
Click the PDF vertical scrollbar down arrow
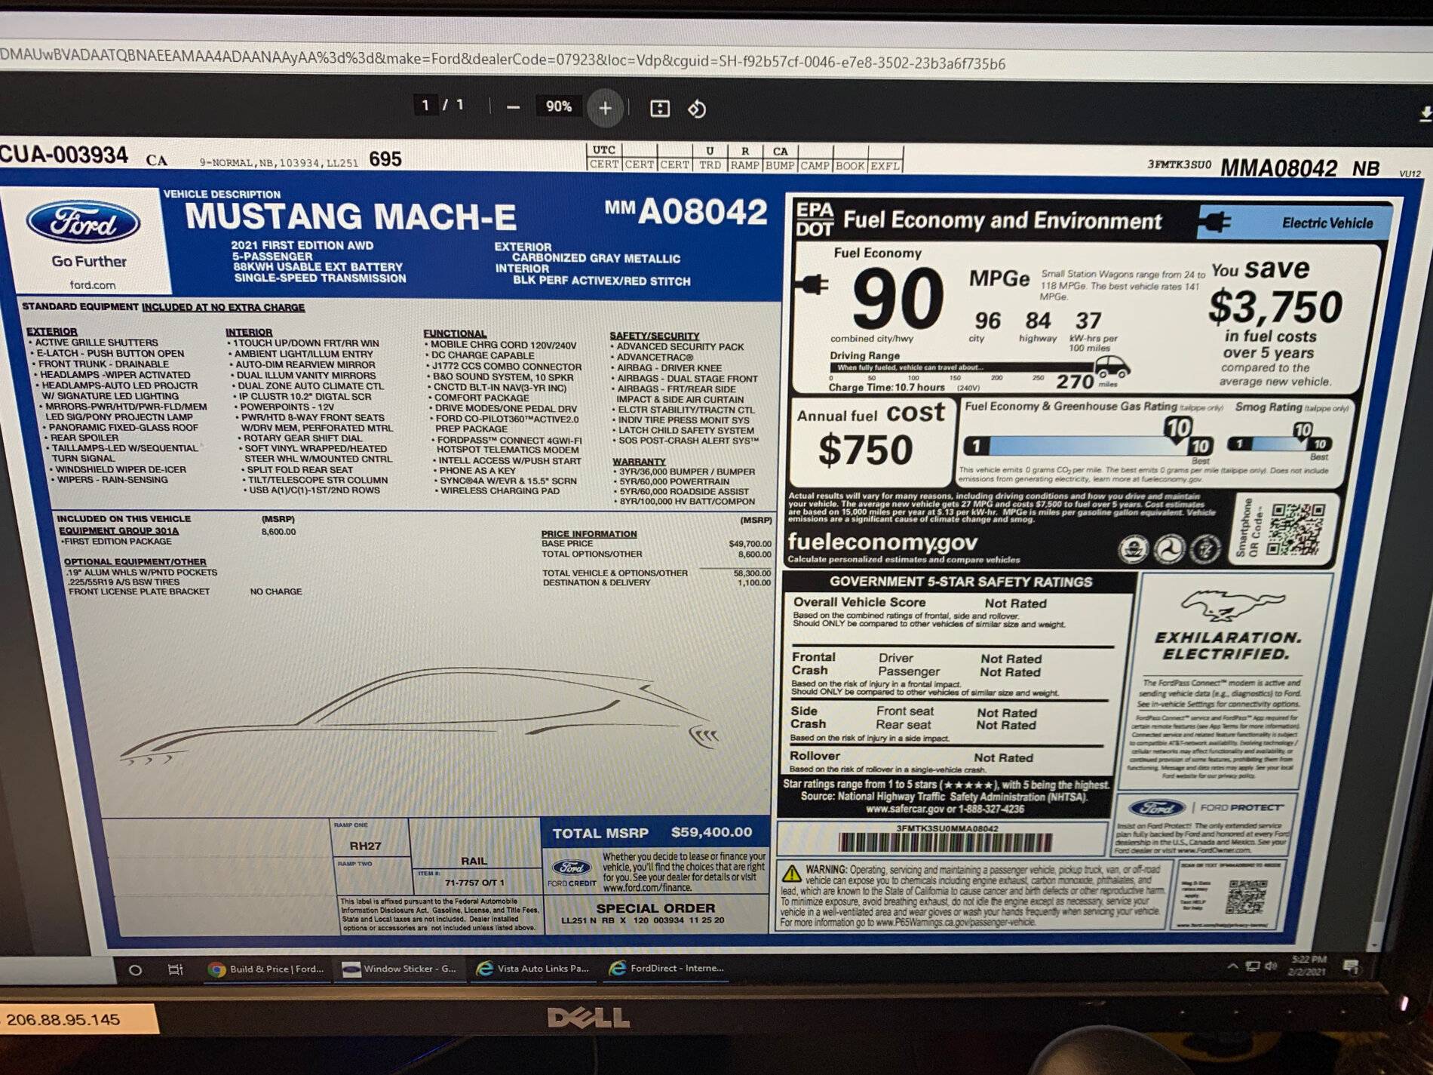click(x=1373, y=944)
